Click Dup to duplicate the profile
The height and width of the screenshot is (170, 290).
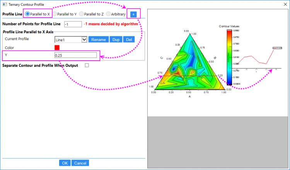pyautogui.click(x=115, y=39)
